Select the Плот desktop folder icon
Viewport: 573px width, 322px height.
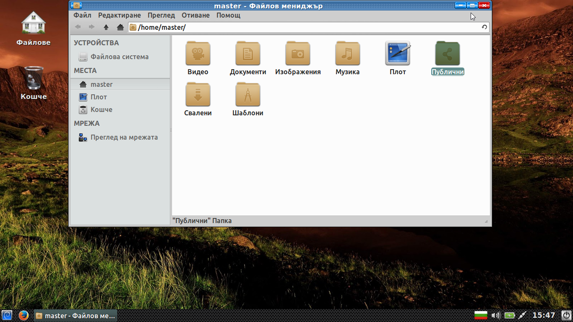coord(398,53)
